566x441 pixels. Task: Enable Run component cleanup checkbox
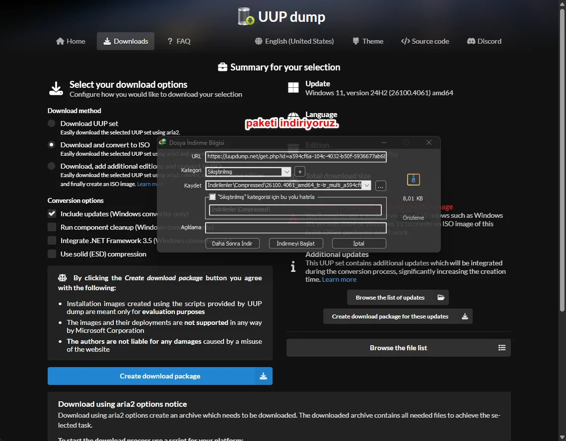[52, 227]
